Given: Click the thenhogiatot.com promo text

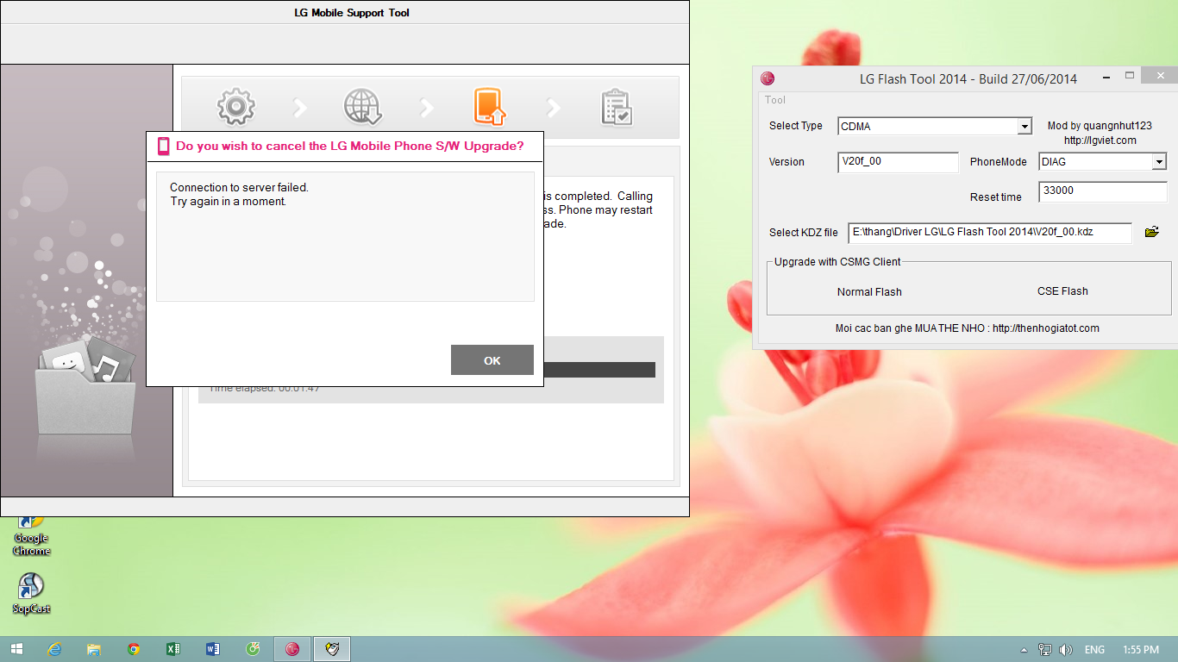Looking at the screenshot, I should (x=968, y=328).
